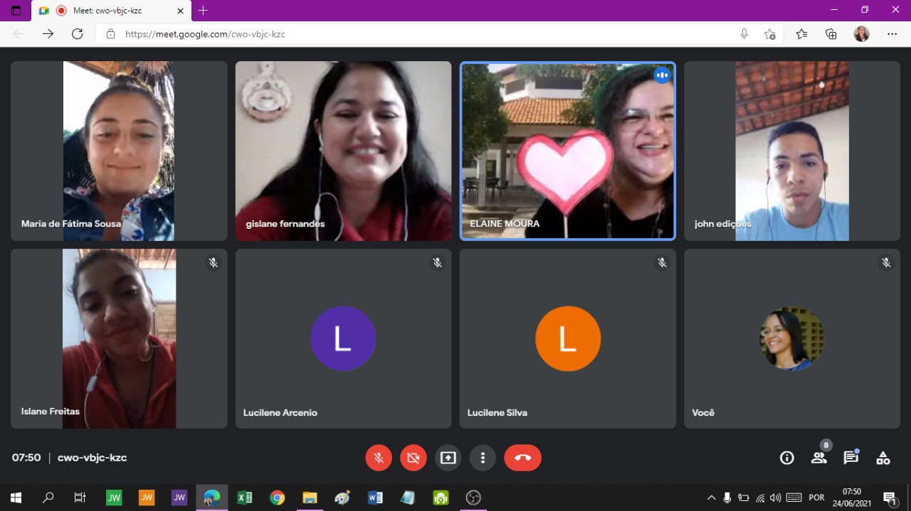Toggle the camera on in Meet
The image size is (911, 511).
[x=414, y=458]
